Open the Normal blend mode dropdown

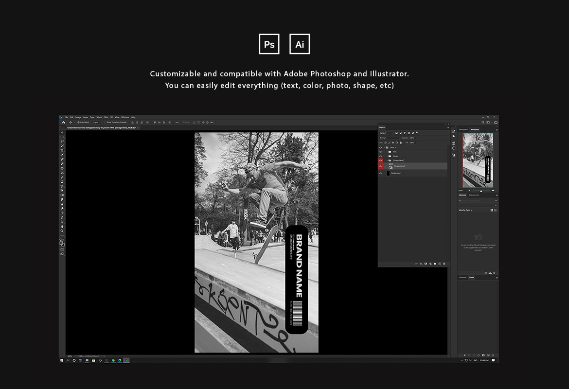[389, 138]
